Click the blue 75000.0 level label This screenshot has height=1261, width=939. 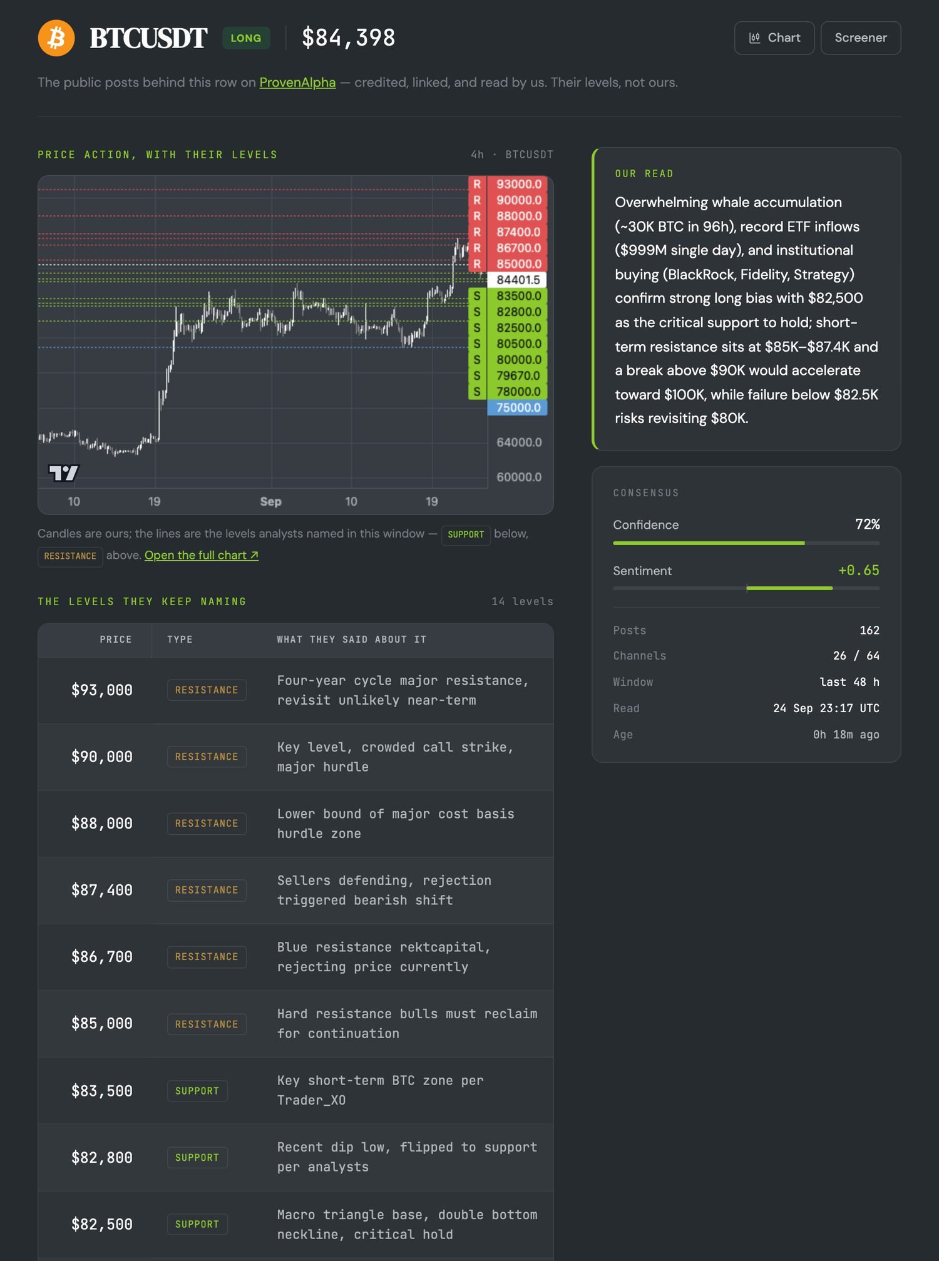tap(518, 407)
